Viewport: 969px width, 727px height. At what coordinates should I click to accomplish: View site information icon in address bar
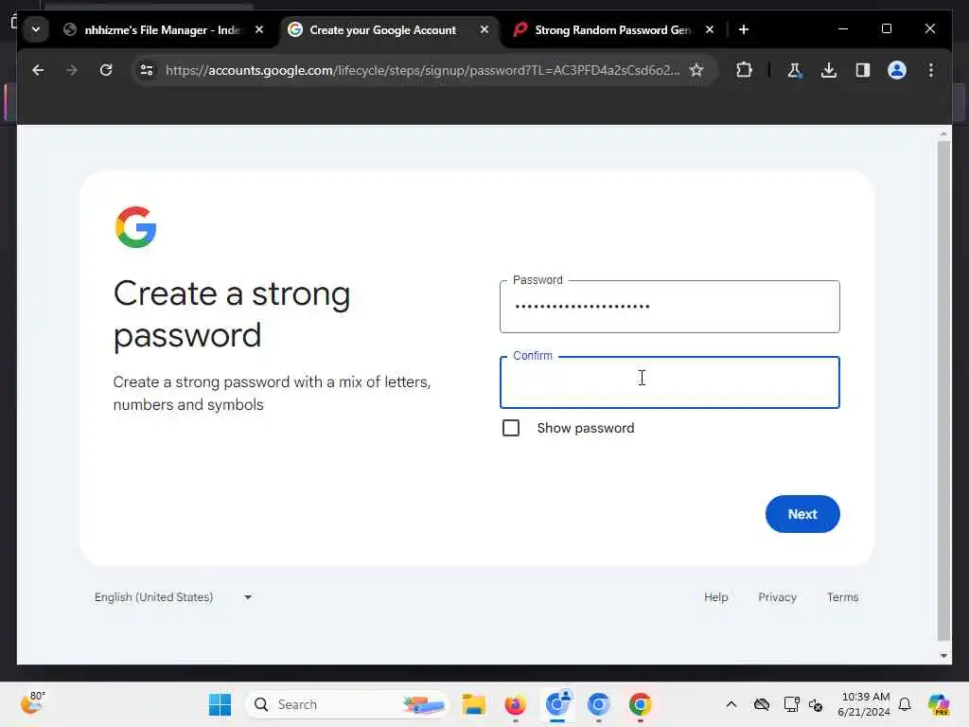click(x=147, y=70)
